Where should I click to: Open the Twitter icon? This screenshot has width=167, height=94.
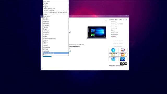tap(123, 63)
